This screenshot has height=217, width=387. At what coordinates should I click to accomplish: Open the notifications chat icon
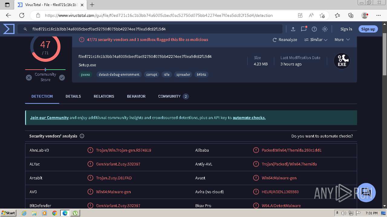[x=304, y=29]
